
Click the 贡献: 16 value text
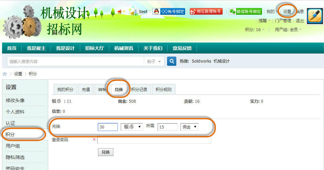point(192,101)
